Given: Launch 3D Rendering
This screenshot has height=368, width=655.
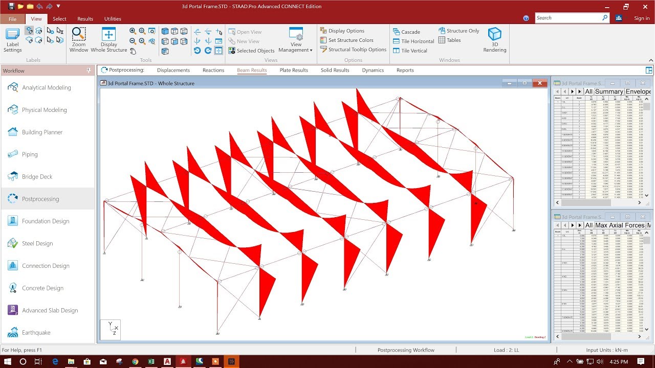Looking at the screenshot, I should click(x=495, y=40).
